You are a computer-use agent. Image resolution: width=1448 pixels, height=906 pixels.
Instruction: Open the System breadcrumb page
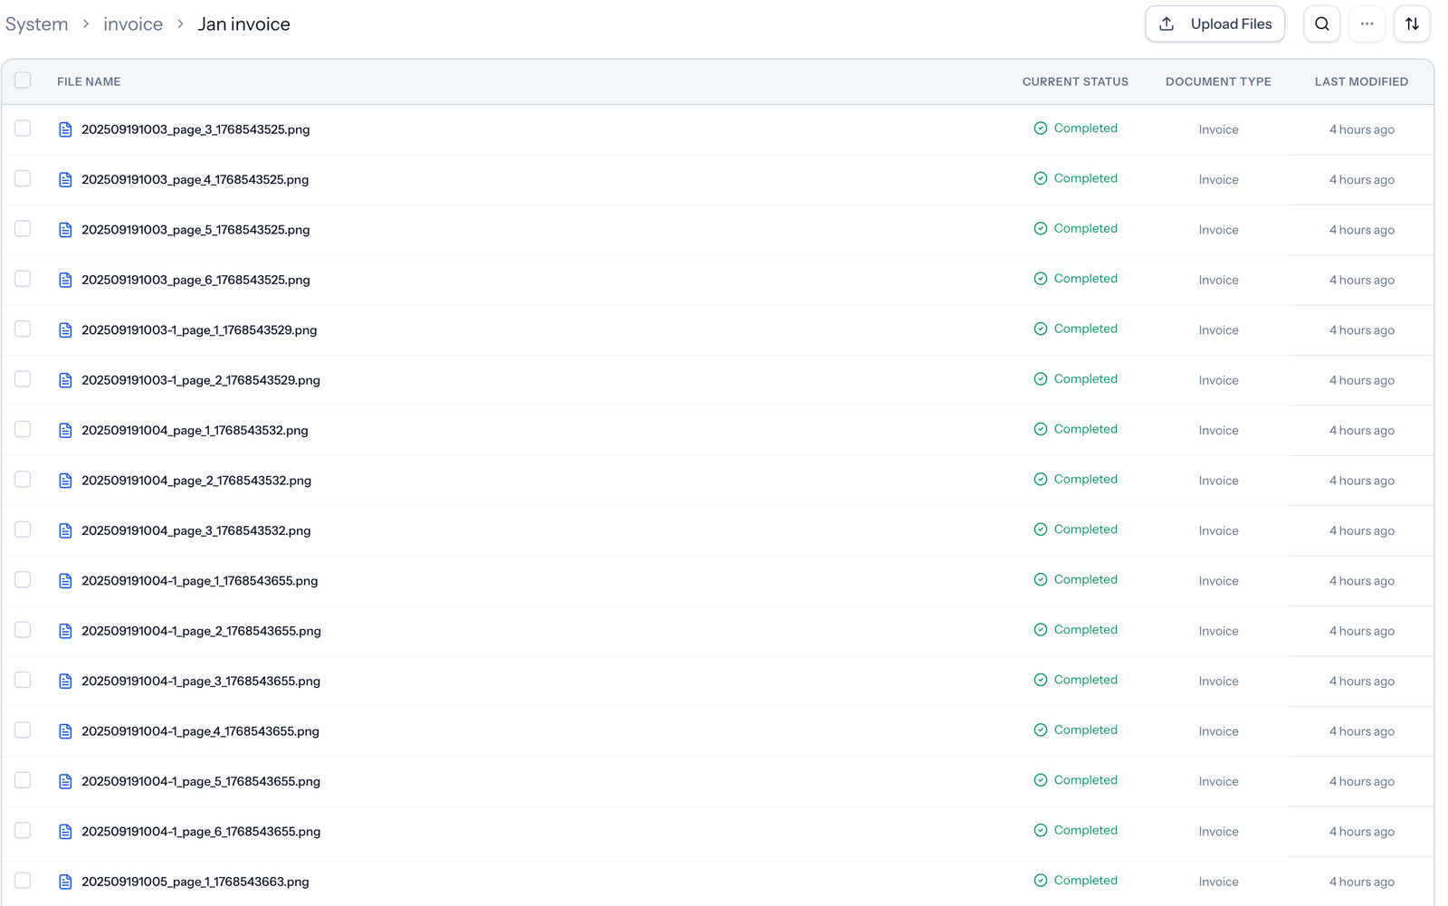(36, 24)
